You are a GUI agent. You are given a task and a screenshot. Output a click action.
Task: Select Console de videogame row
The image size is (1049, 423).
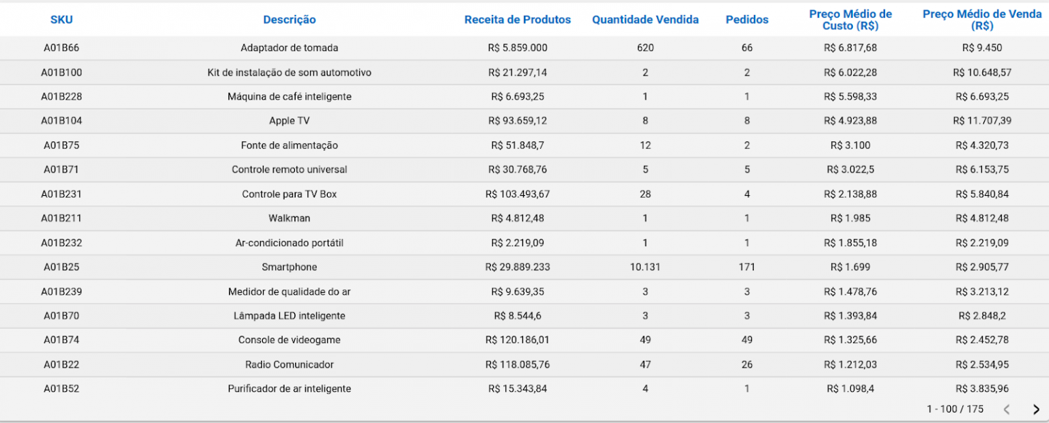click(290, 340)
